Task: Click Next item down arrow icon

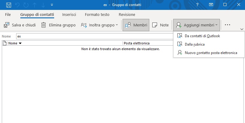Action: point(44,5)
